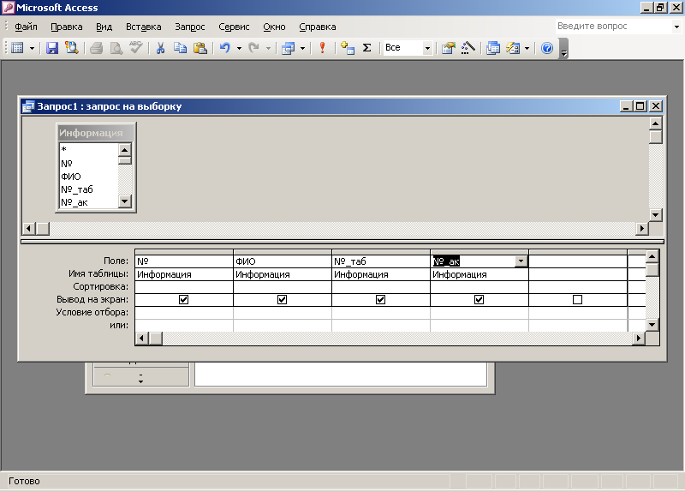Screen dimensions: 685x492
Task: Uncheck Show checkbox for № column
Action: [183, 300]
